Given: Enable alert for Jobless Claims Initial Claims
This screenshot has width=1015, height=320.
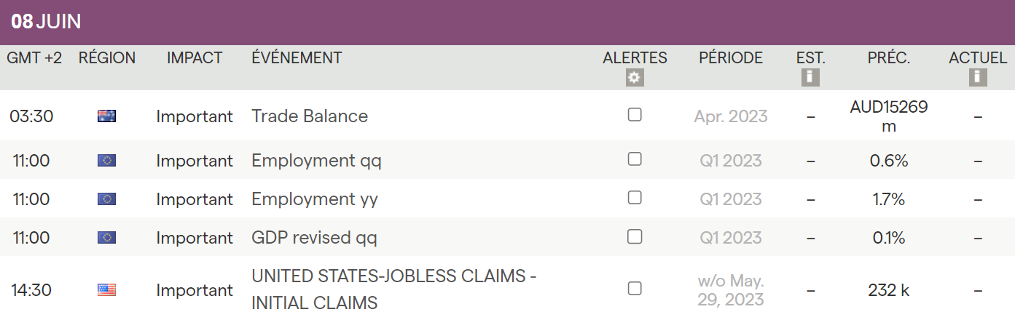Looking at the screenshot, I should [x=635, y=289].
